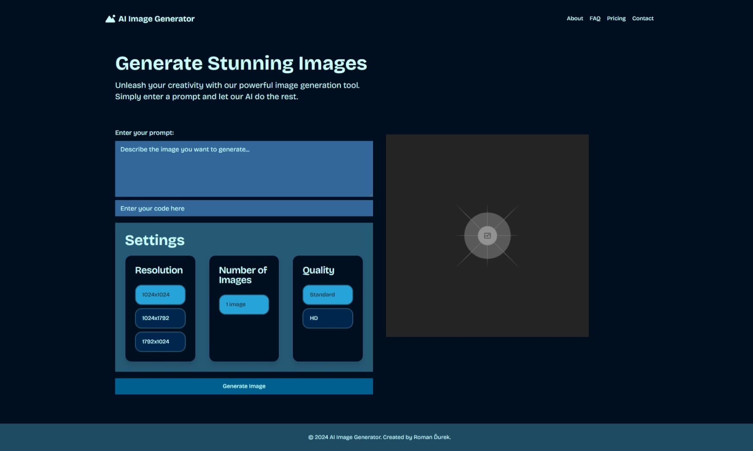Go to the Pricing page
Viewport: 753px width, 451px height.
coord(616,19)
